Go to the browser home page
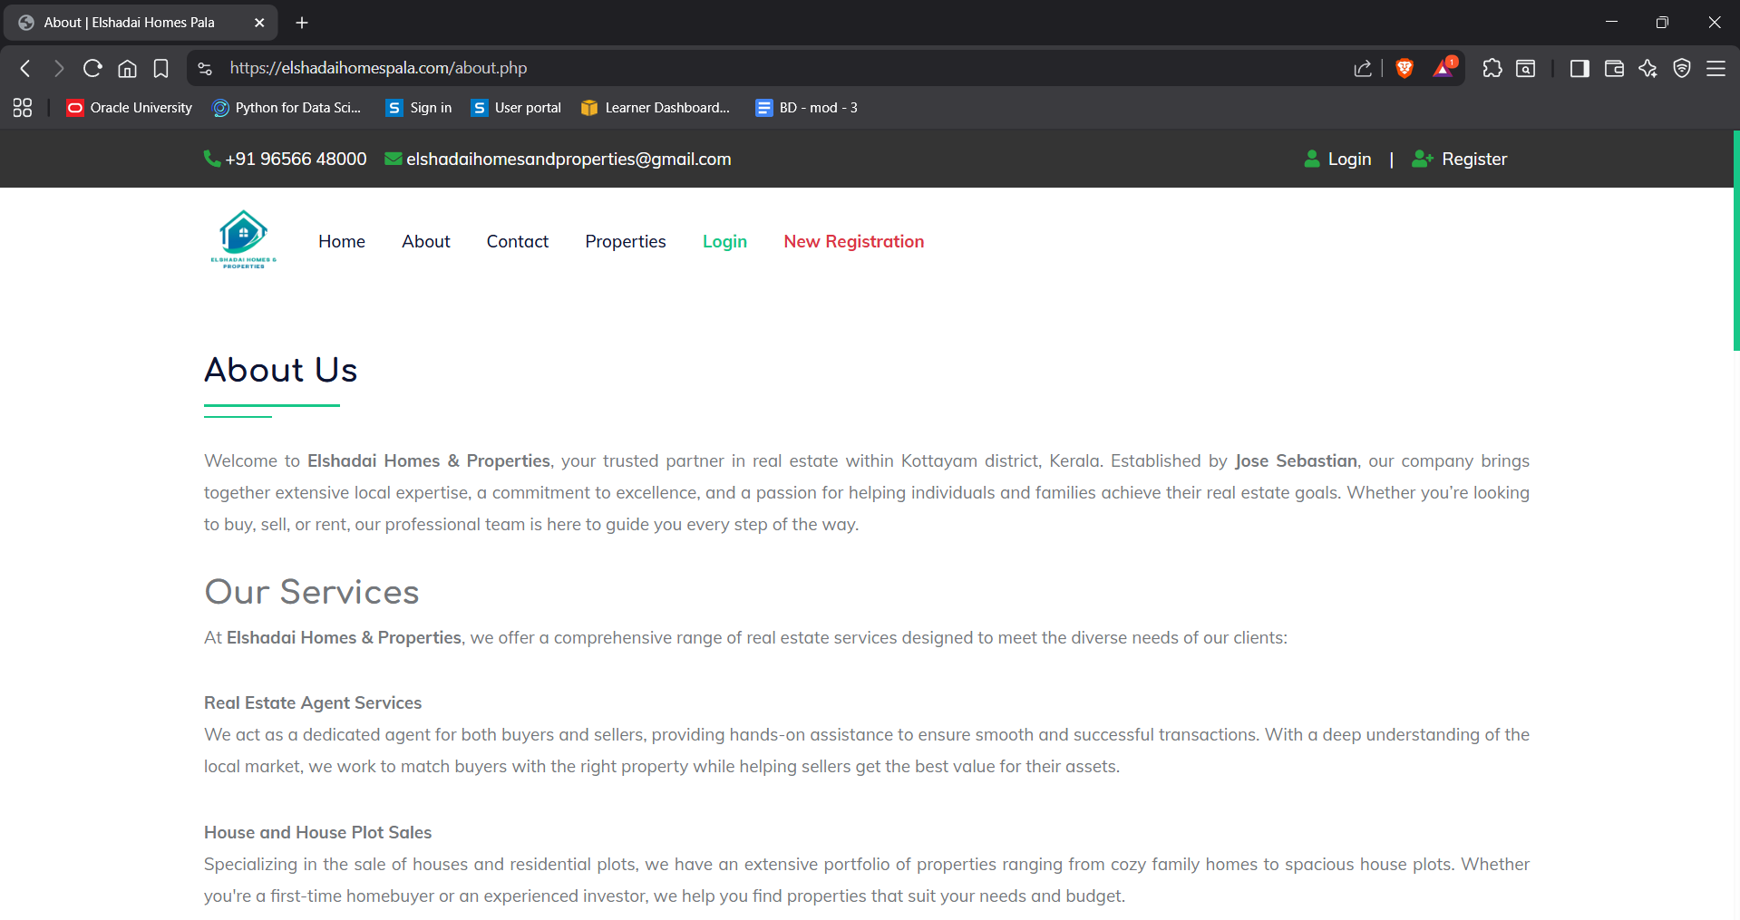Screen dimensions: 1740x920 (x=127, y=68)
